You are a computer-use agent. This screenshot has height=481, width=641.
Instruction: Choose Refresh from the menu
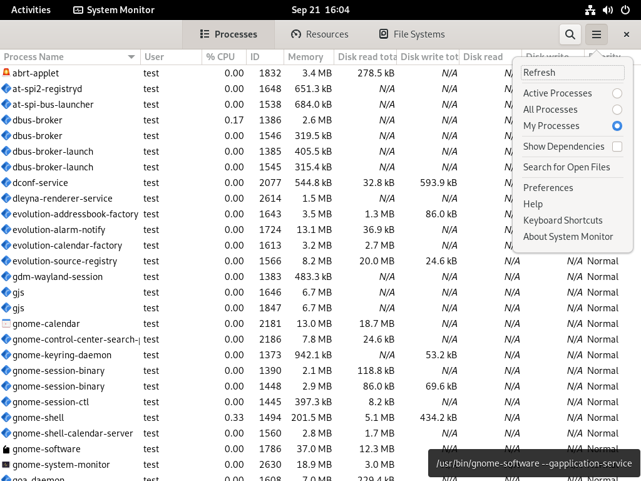pyautogui.click(x=573, y=73)
